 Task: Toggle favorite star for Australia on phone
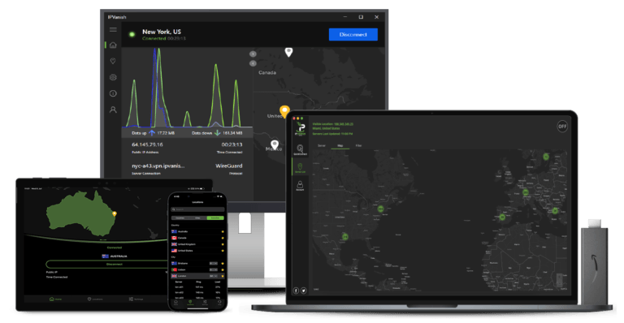pyautogui.click(x=223, y=231)
